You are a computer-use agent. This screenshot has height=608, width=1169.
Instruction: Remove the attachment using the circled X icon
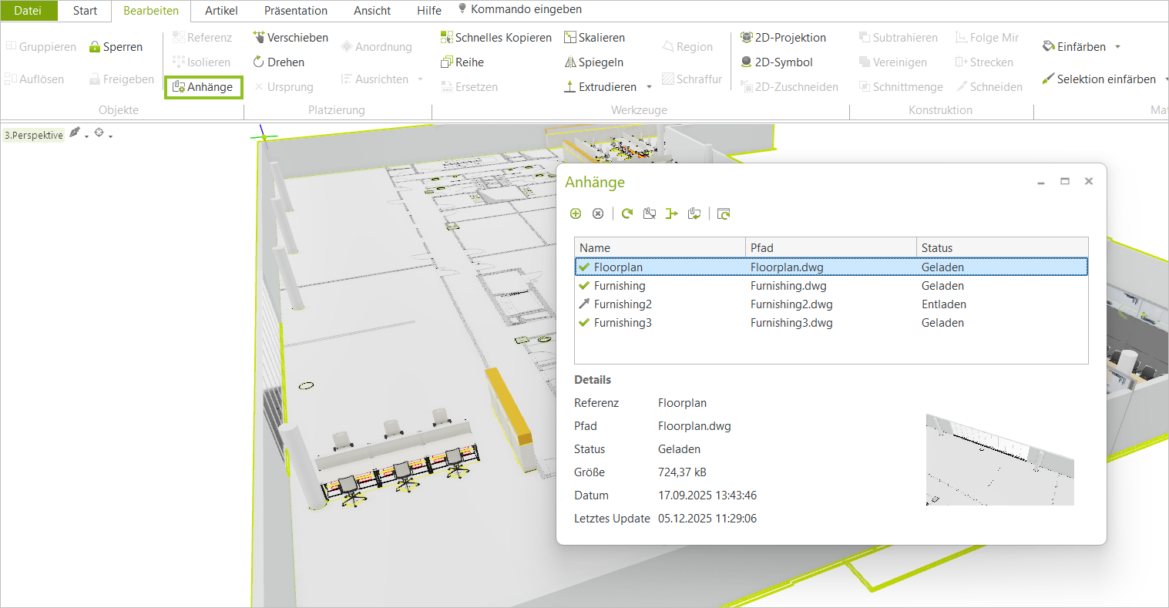pyautogui.click(x=598, y=213)
